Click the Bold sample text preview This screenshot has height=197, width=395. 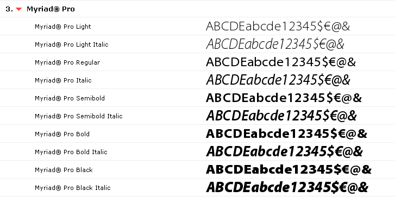(287, 134)
